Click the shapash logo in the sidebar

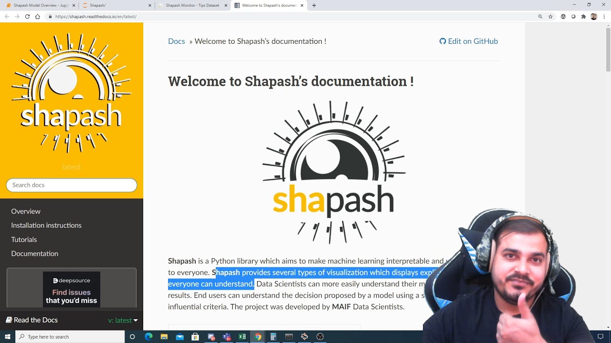pyautogui.click(x=71, y=93)
